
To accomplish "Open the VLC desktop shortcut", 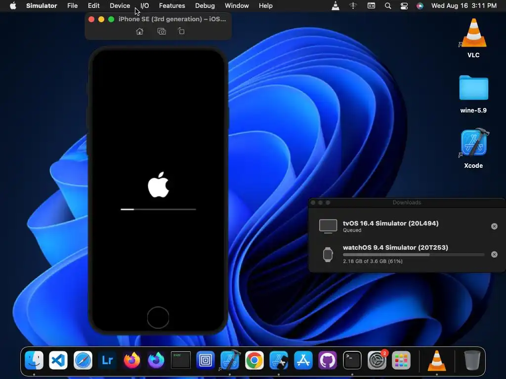I will point(473,38).
